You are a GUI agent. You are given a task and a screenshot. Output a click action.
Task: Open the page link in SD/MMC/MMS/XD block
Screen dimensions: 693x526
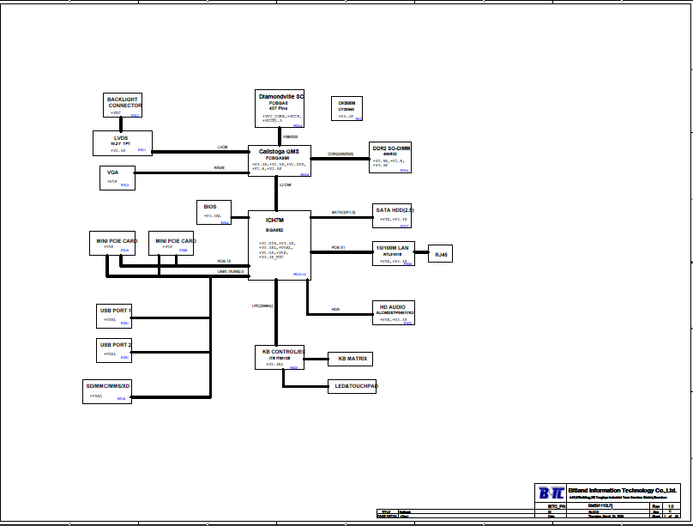121,399
